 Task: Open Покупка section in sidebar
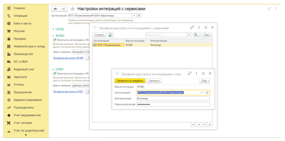19,31
